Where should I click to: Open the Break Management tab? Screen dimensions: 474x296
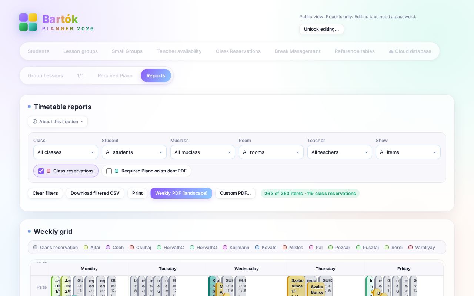[298, 51]
